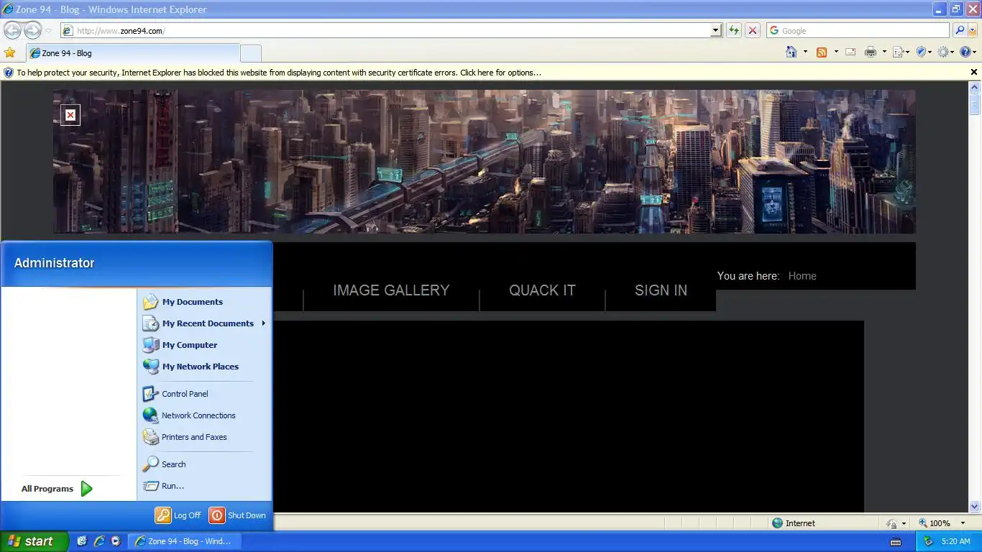This screenshot has width=982, height=552.
Task: Open Network Connections
Action: click(205, 415)
